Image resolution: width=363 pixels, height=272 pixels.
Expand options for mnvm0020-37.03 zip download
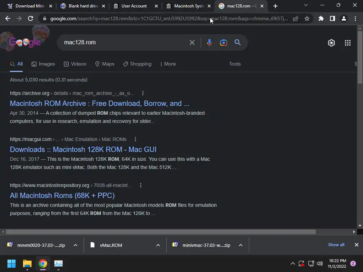[76, 245]
